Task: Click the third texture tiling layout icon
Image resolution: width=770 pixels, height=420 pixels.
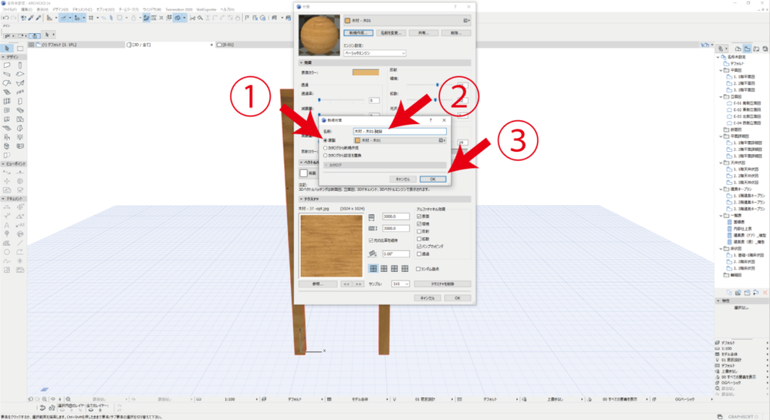Action: tap(394, 268)
